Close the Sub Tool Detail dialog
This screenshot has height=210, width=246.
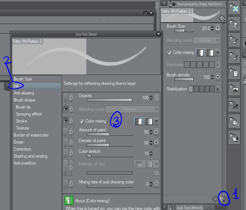(x=159, y=34)
